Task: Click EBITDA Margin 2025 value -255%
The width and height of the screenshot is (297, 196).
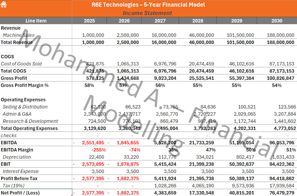Action: 99,150
